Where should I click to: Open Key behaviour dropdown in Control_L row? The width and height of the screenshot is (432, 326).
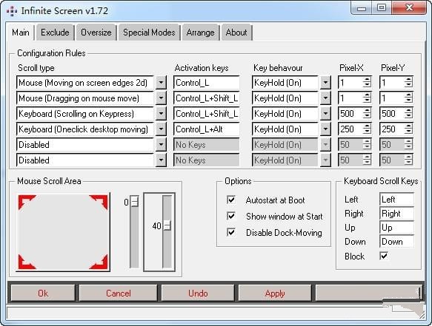pos(325,83)
